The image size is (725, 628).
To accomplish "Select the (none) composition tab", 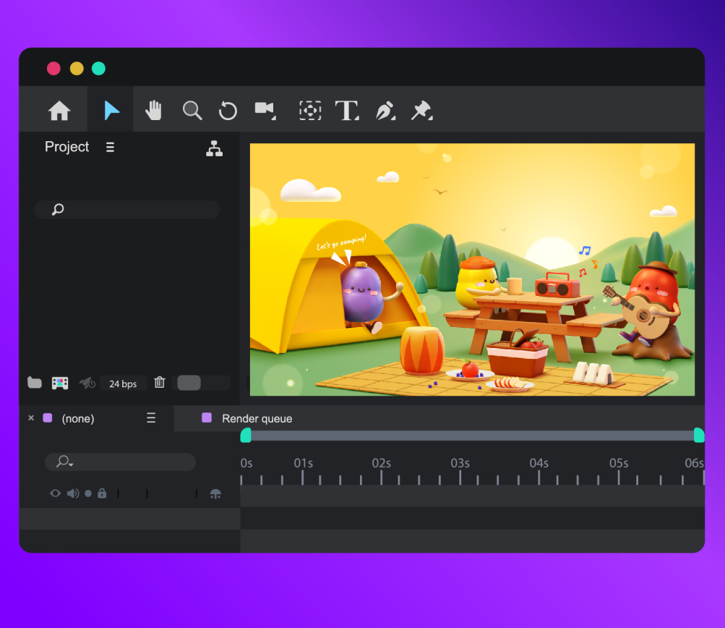I will [77, 418].
